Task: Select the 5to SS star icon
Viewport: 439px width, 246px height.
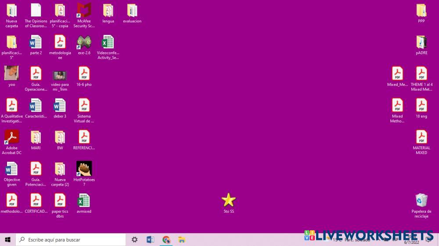Action: 228,200
